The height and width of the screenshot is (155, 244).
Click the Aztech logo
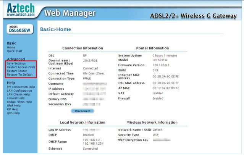click(21, 10)
